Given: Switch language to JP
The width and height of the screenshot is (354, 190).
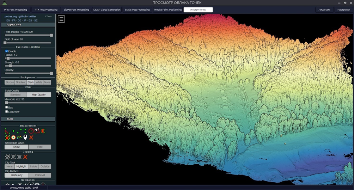Looking at the screenshot, I should click(25, 20).
